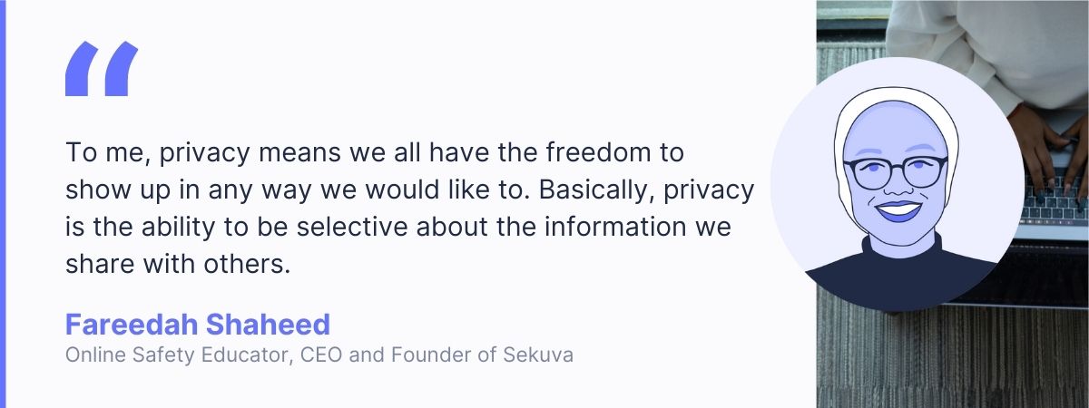Click the large blue quotation mark icon

point(101,69)
